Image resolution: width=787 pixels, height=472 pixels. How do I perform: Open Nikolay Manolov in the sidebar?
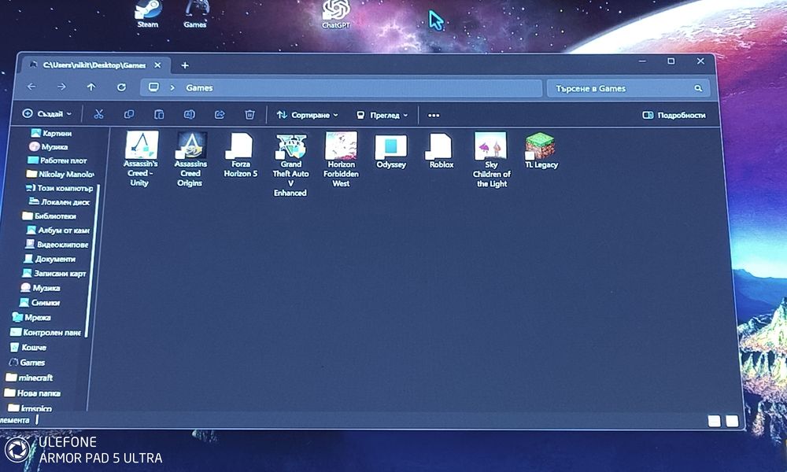[60, 174]
